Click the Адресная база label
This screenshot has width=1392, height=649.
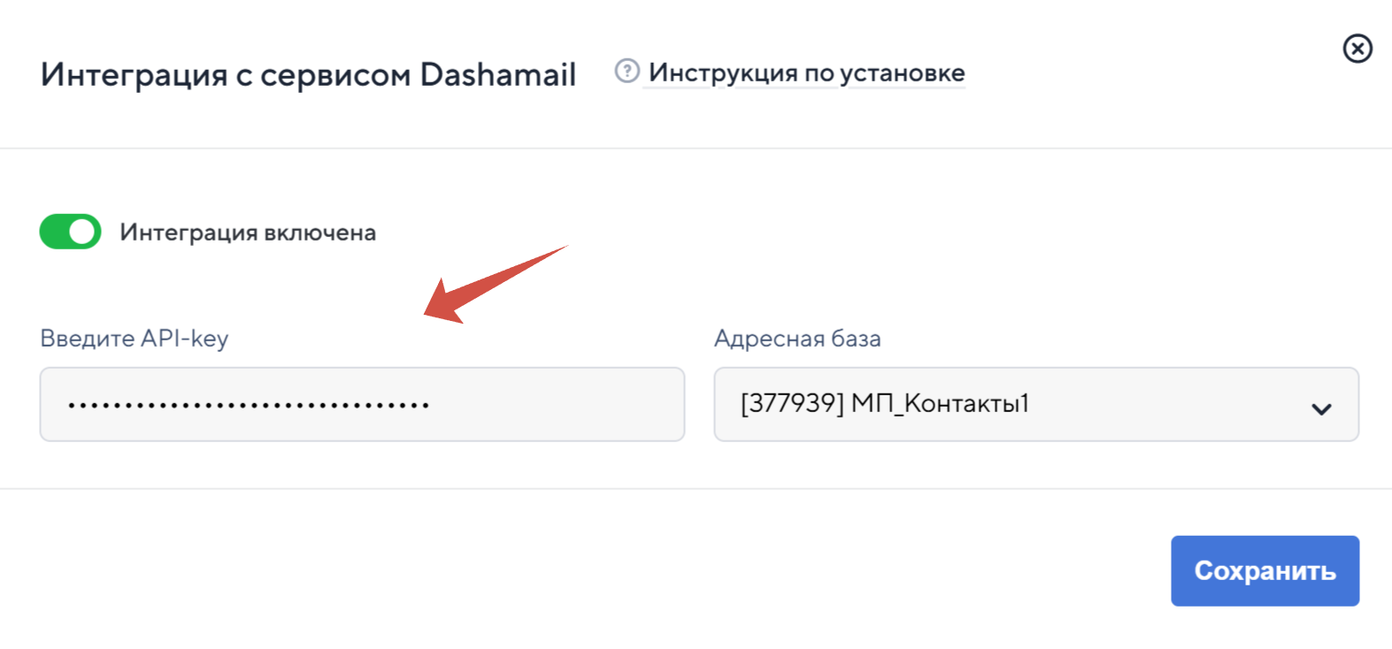(x=797, y=339)
